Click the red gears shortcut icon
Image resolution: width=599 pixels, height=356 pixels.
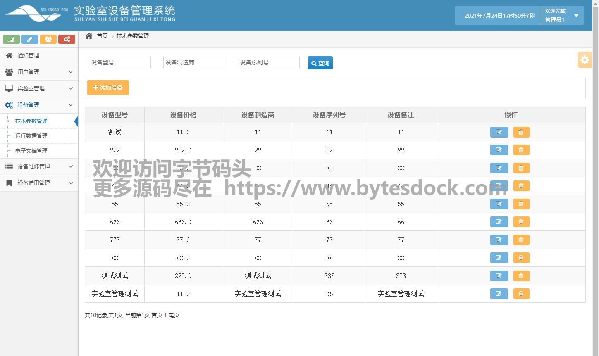pyautogui.click(x=67, y=39)
